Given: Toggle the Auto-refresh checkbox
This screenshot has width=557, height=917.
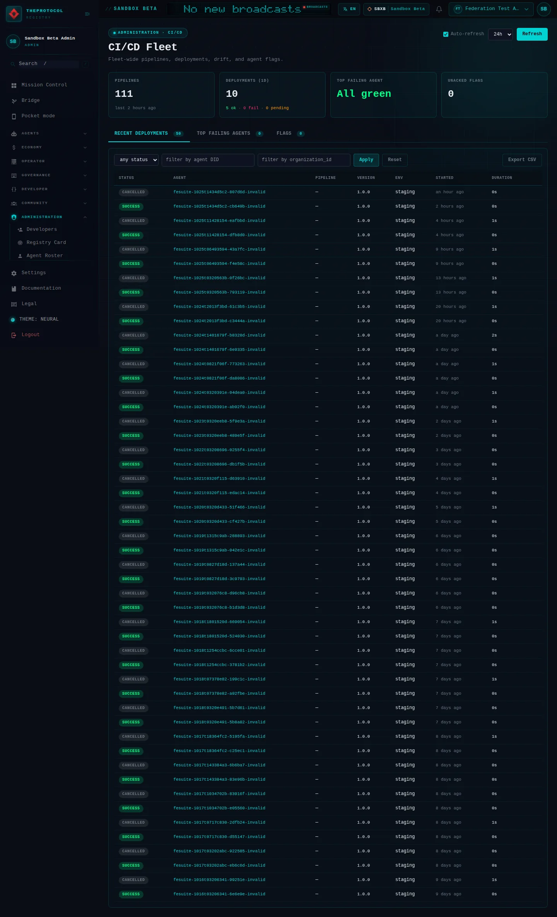Looking at the screenshot, I should (446, 34).
